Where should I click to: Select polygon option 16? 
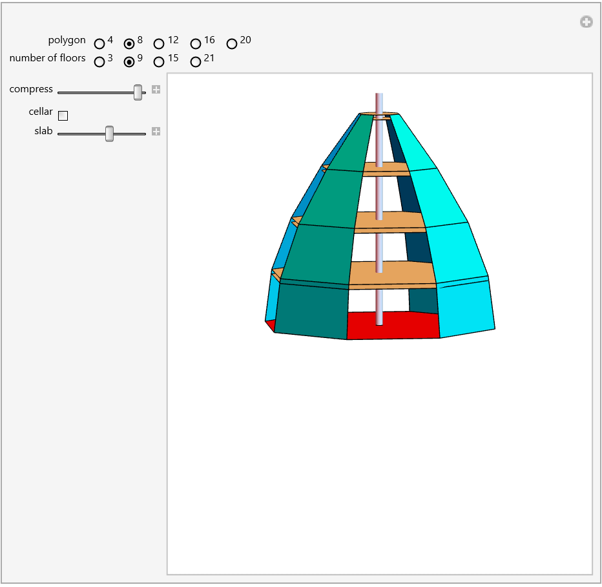click(196, 44)
